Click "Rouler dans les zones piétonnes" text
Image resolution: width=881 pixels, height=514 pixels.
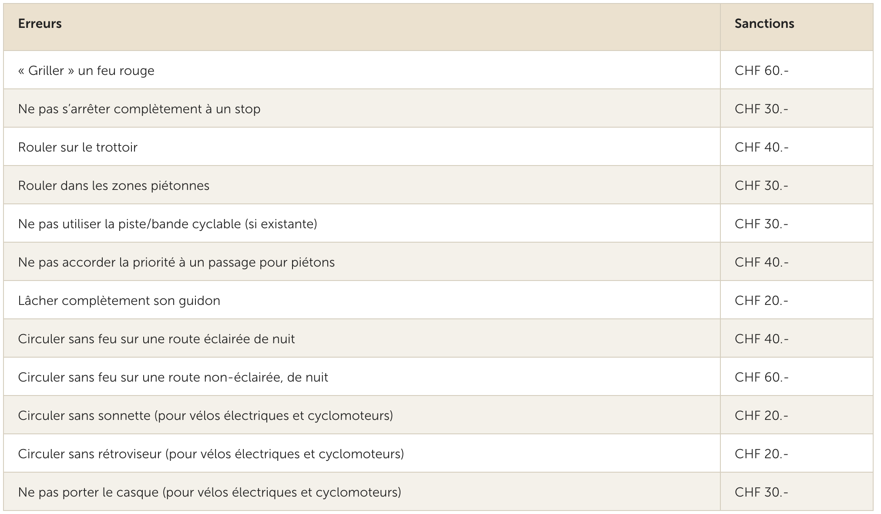[114, 186]
